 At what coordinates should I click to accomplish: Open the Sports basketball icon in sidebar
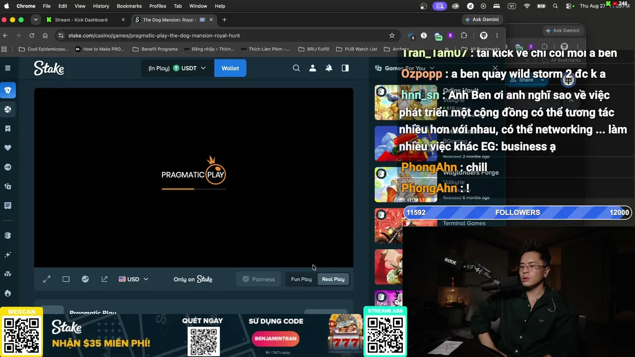(x=7, y=110)
